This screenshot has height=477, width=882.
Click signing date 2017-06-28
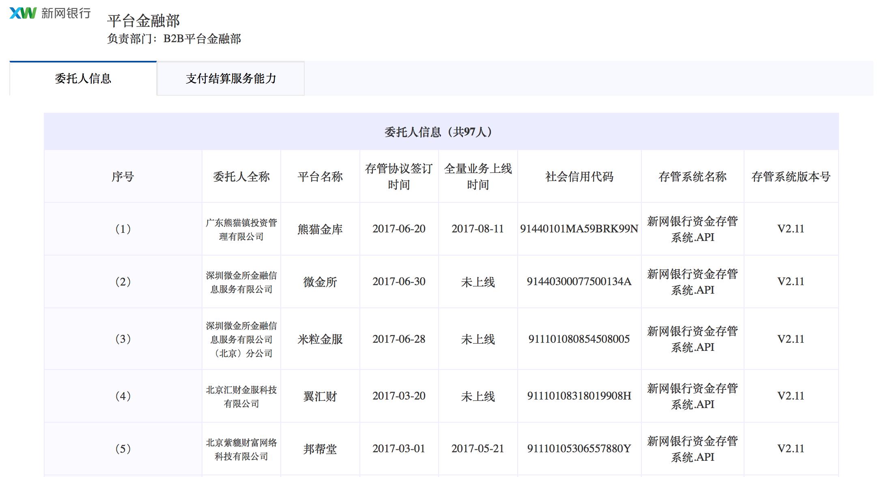[x=399, y=339]
